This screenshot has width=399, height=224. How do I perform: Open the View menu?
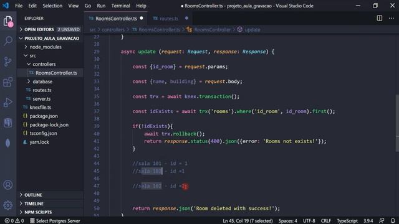click(x=74, y=6)
